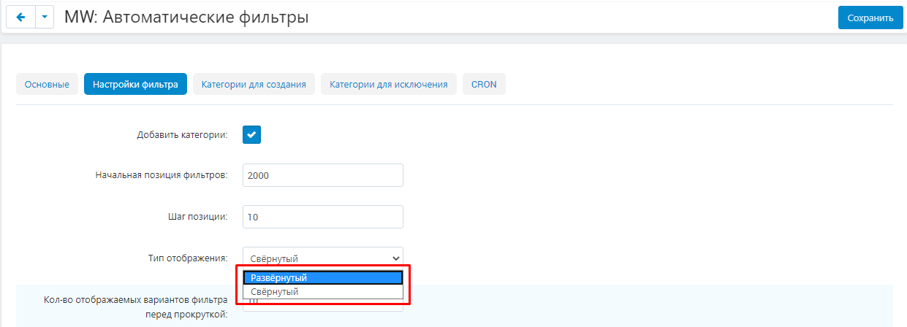Focus the Шаг позиции input field
Image resolution: width=907 pixels, height=327 pixels.
323,217
